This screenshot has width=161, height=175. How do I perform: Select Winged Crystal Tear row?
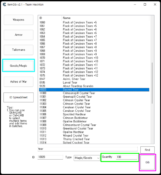[x=94, y=136]
